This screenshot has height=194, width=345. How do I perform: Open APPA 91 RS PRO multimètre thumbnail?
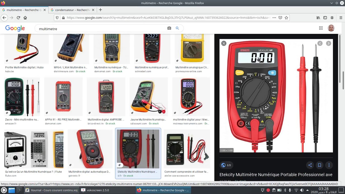tap(63, 96)
